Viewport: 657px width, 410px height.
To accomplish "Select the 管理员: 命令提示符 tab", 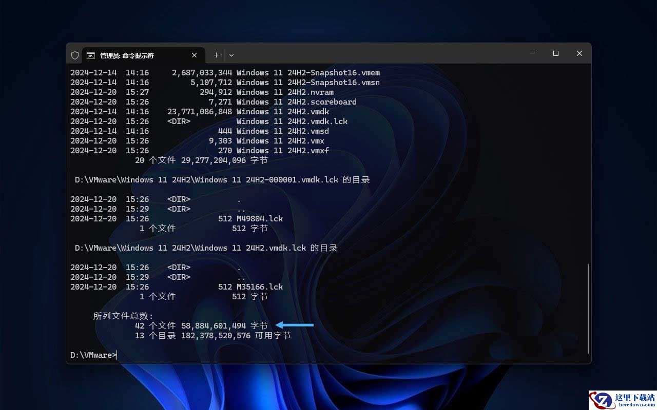I will (144, 55).
